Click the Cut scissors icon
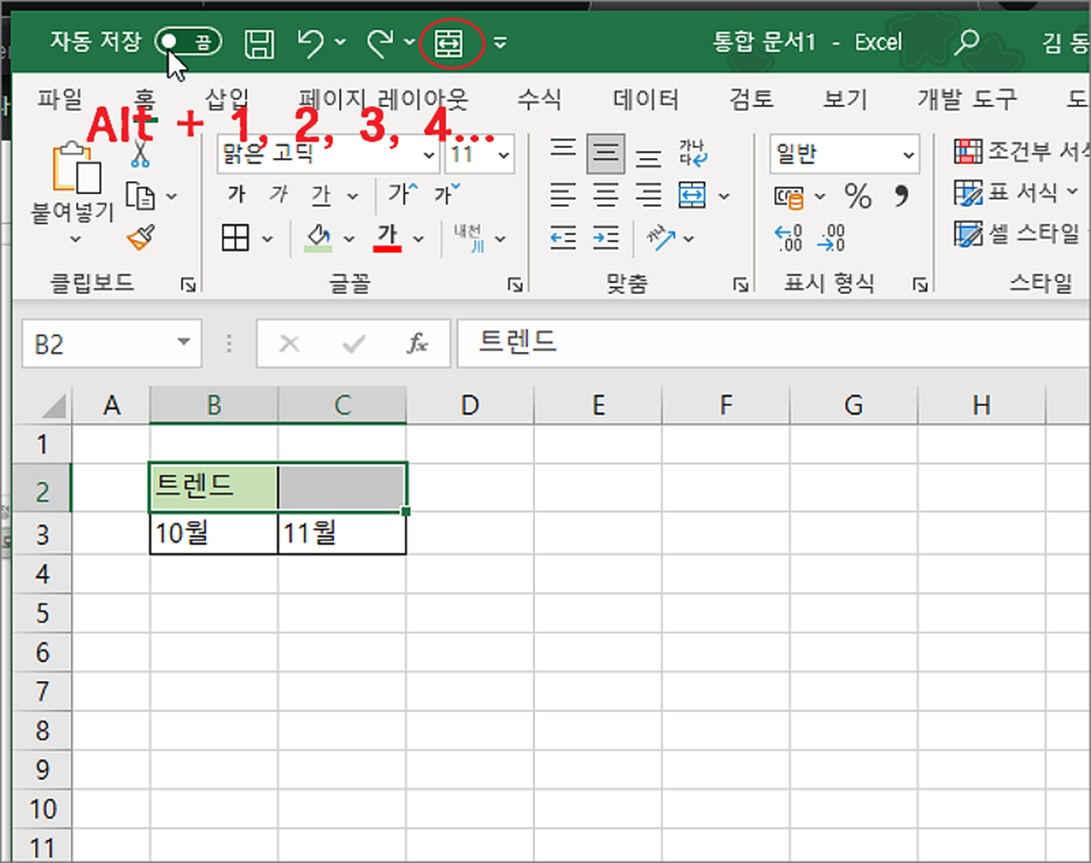 [x=140, y=154]
